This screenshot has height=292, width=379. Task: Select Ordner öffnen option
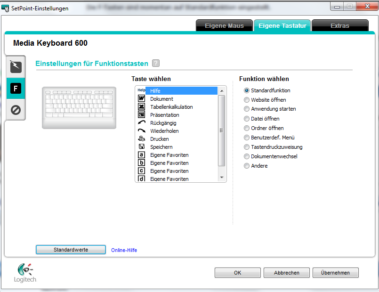[247, 128]
